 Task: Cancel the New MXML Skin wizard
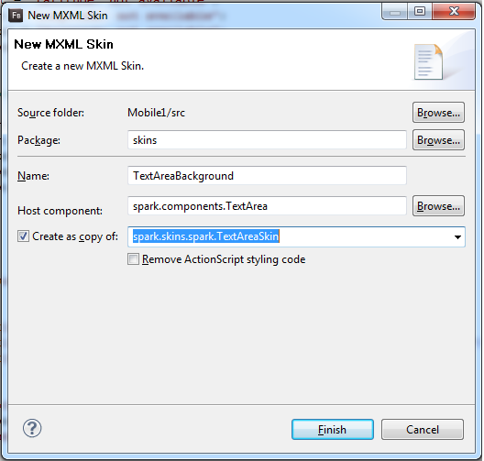coord(423,430)
